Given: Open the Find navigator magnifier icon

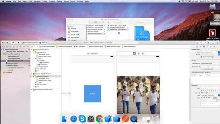Looking at the screenshot, I should [x=10, y=46].
